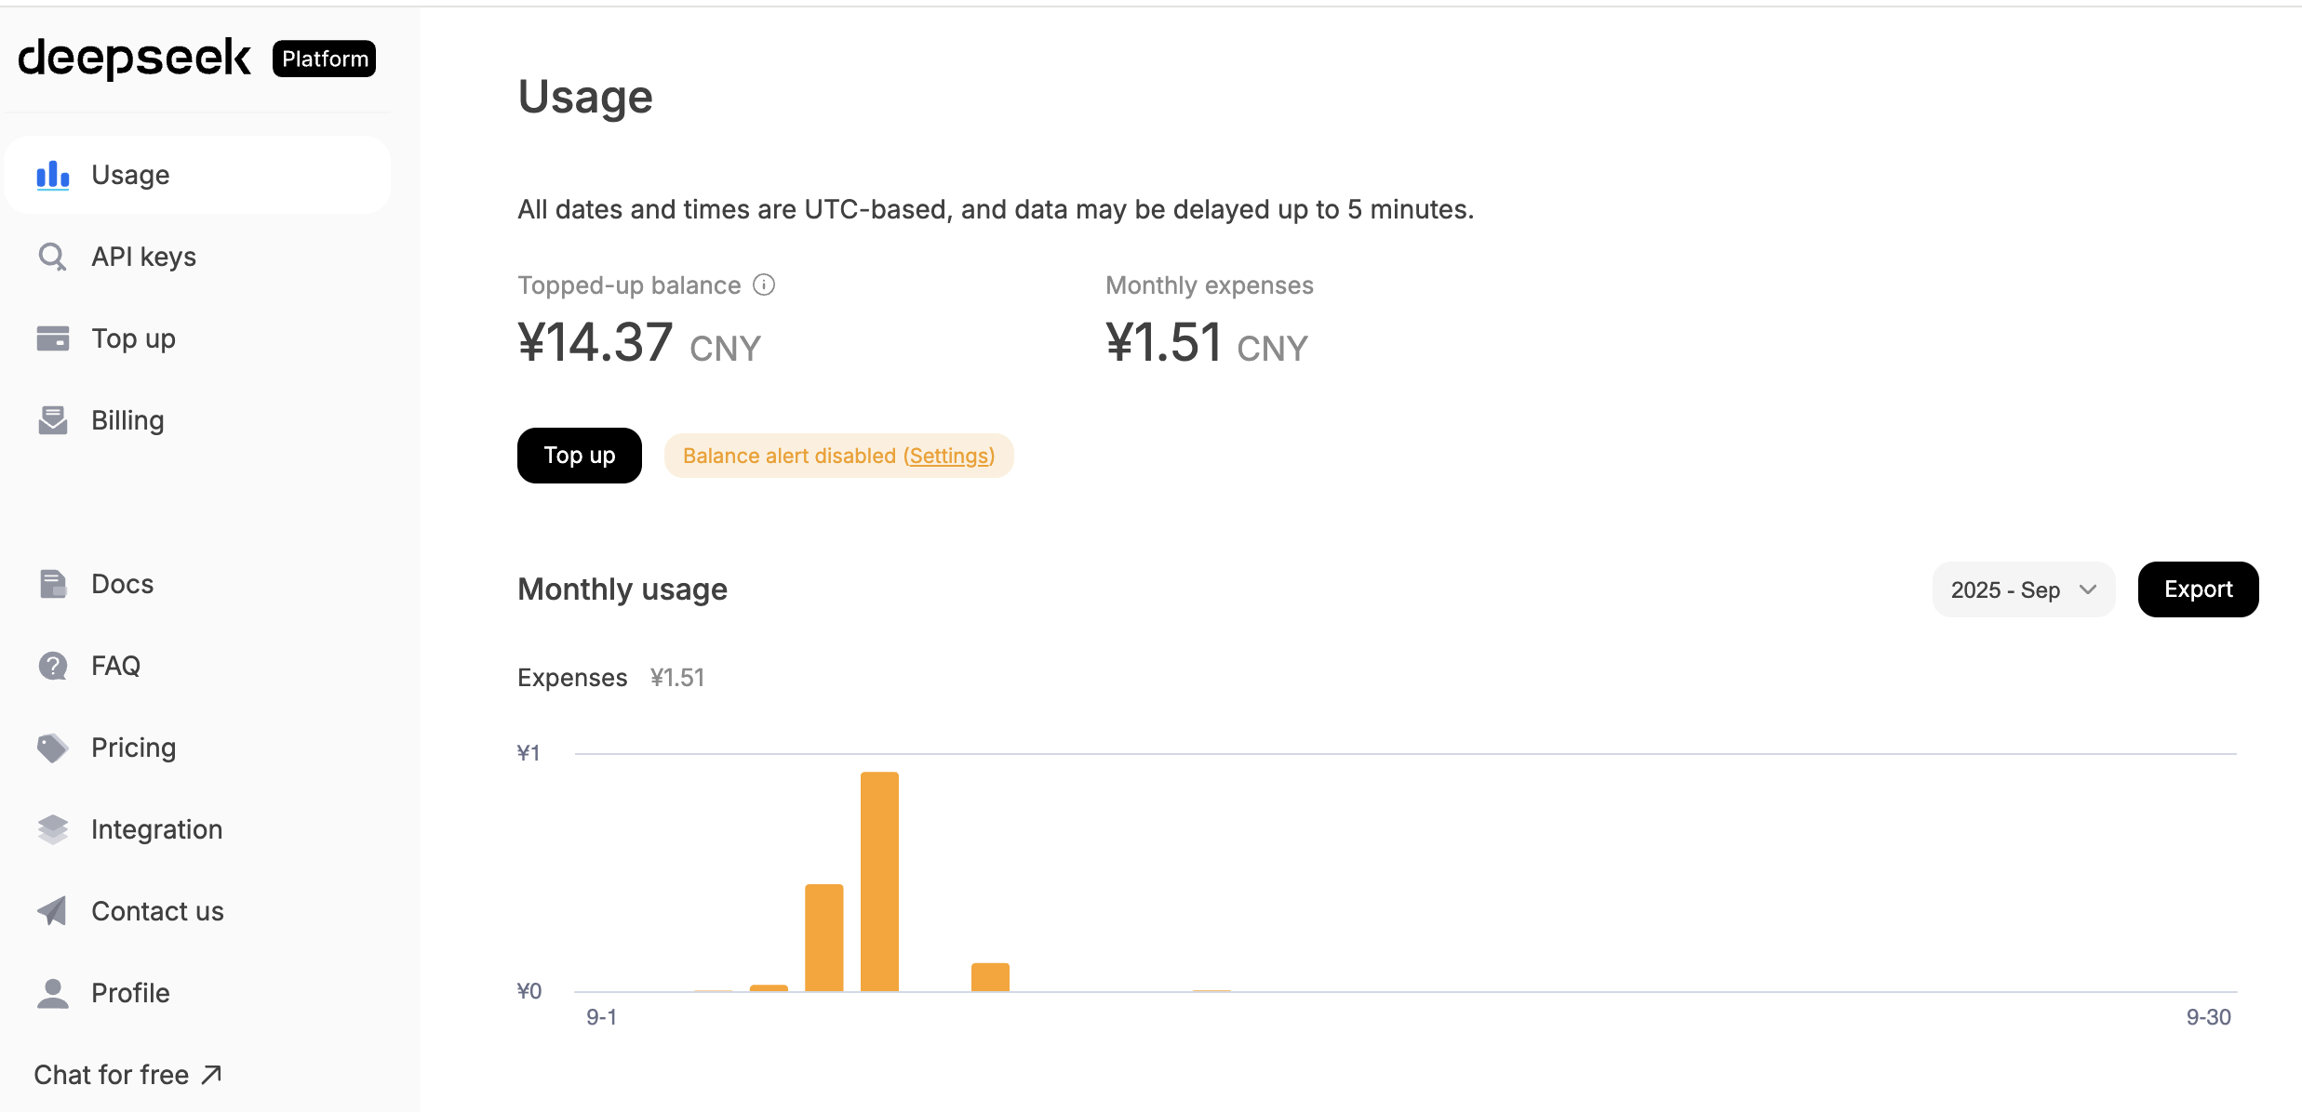Click the Billing envelope icon
This screenshot has width=2302, height=1112.
click(53, 420)
